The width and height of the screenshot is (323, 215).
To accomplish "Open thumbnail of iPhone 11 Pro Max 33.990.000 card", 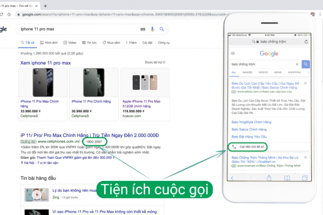I will pos(43,82).
